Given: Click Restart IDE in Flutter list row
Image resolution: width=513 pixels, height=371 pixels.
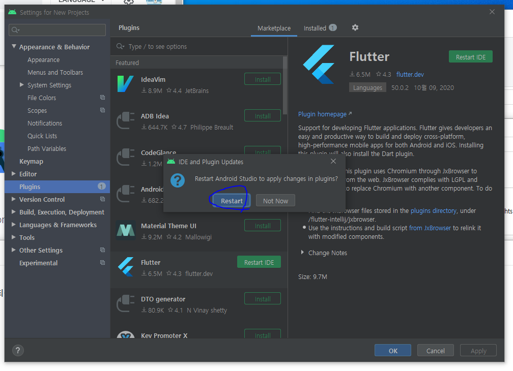Looking at the screenshot, I should (259, 262).
